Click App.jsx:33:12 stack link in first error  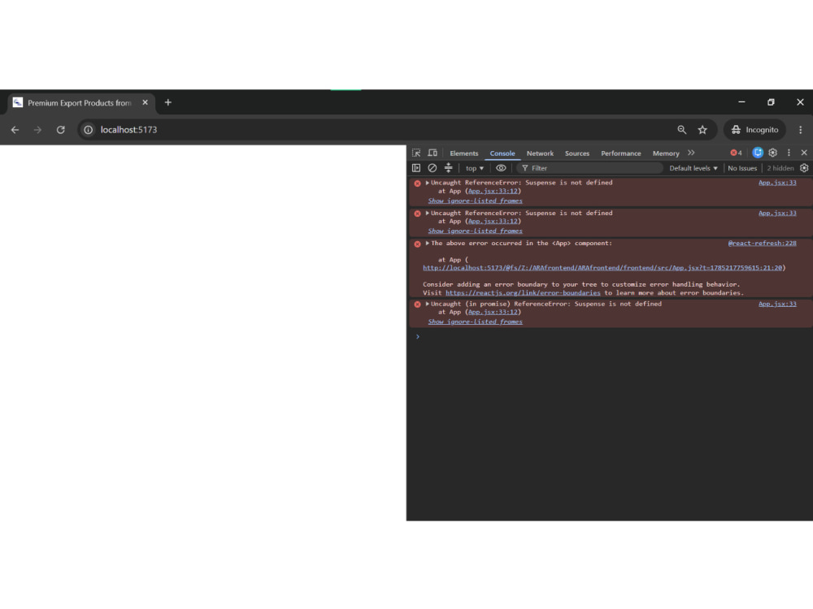pyautogui.click(x=493, y=191)
